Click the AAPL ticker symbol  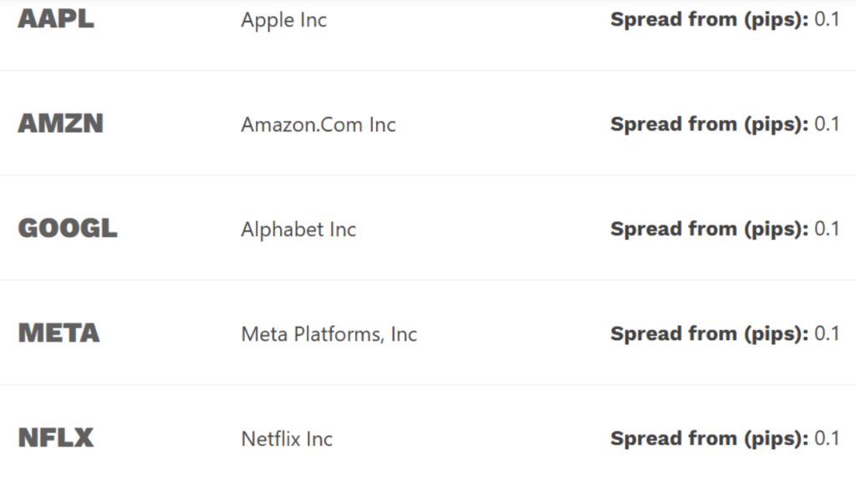(x=56, y=19)
